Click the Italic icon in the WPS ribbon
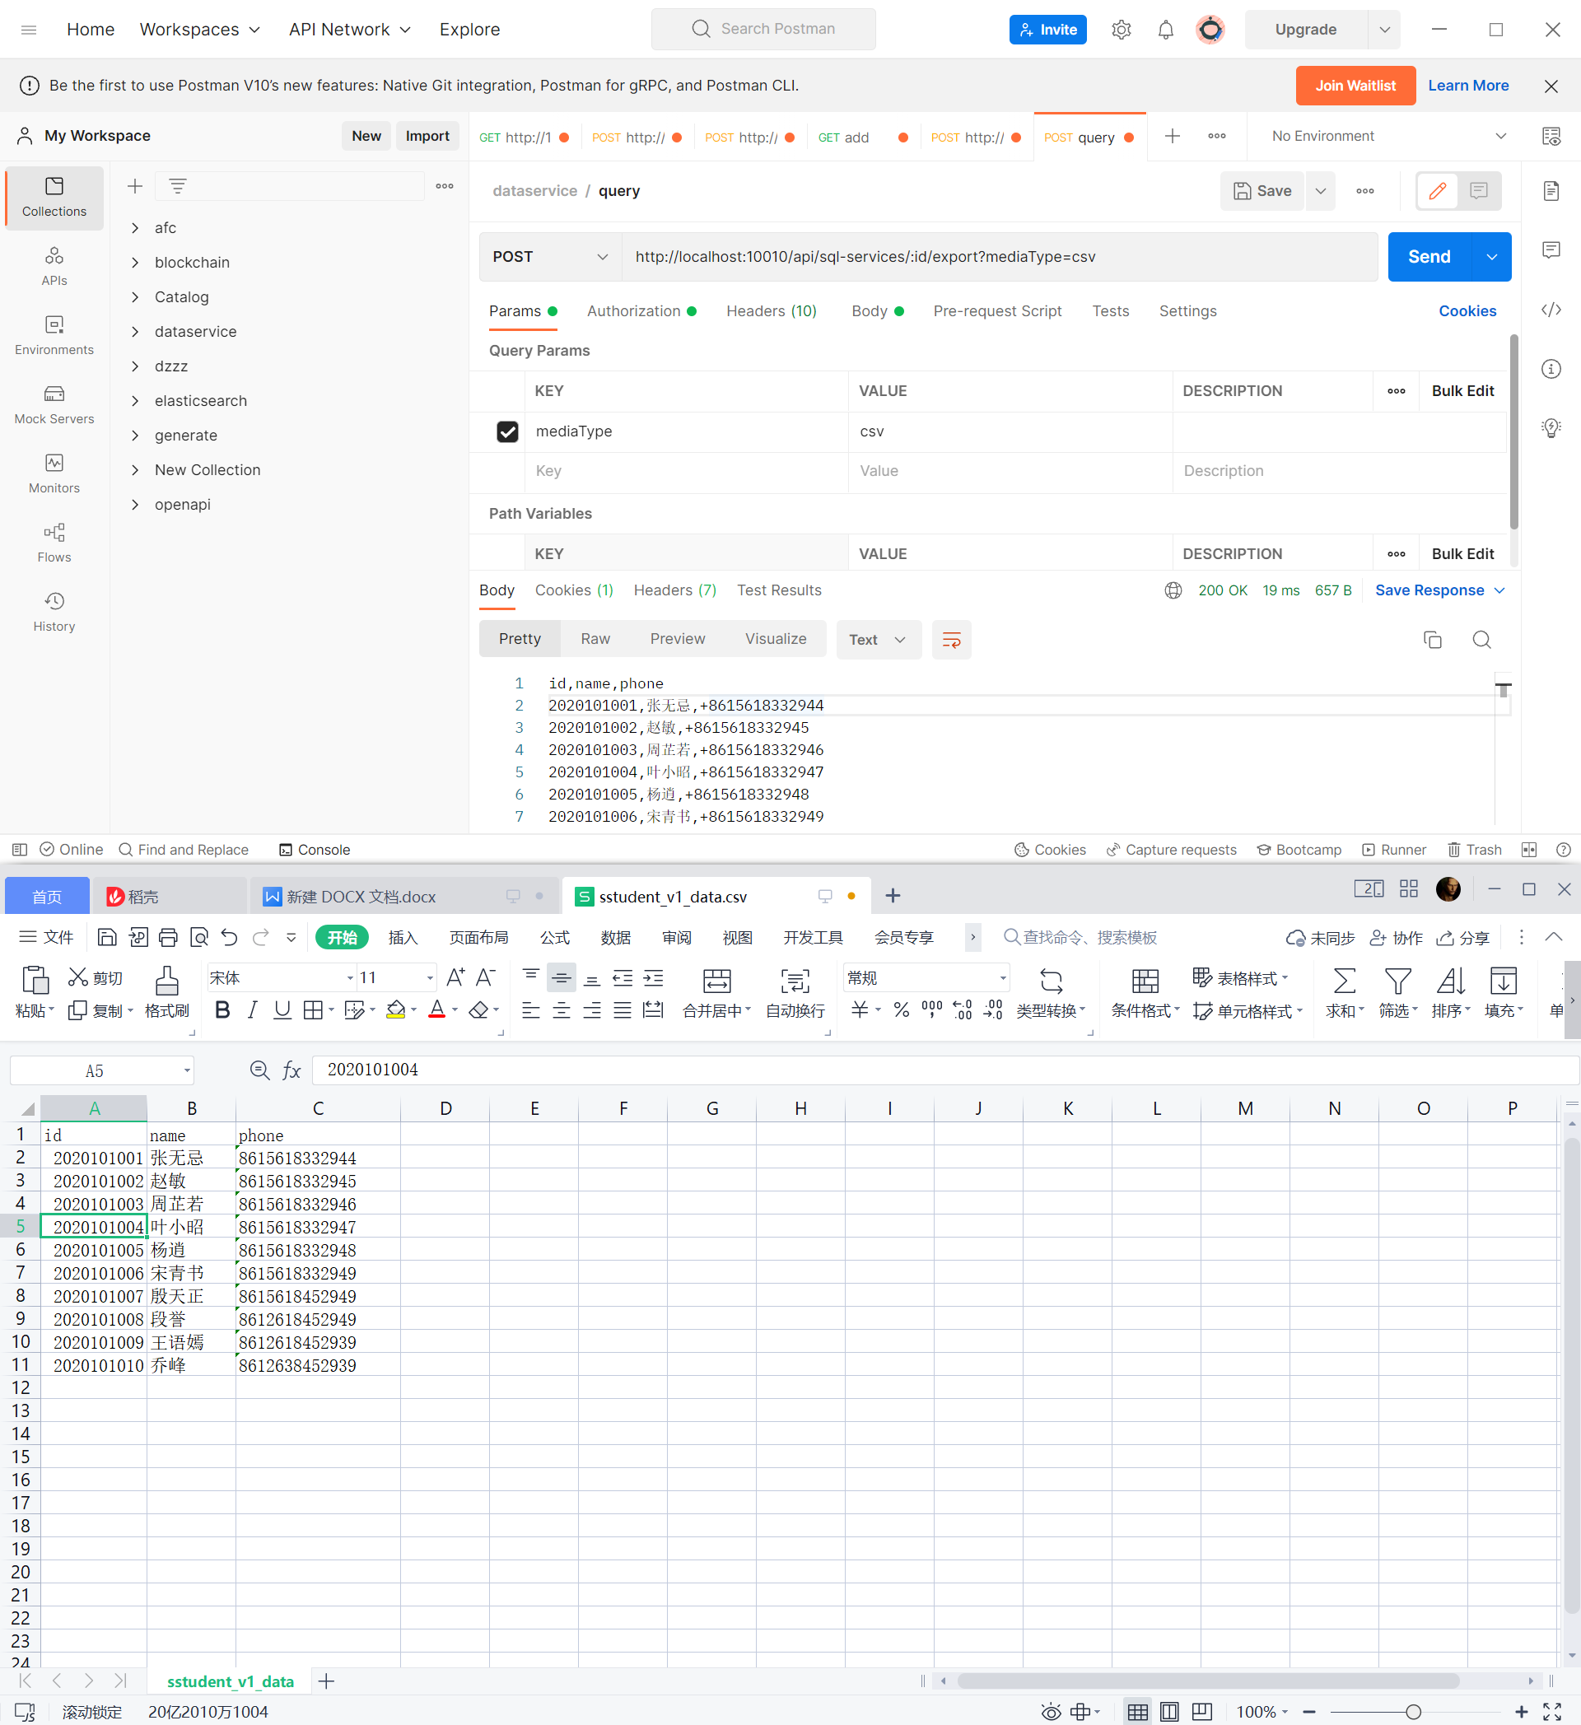The image size is (1581, 1725). point(252,1010)
